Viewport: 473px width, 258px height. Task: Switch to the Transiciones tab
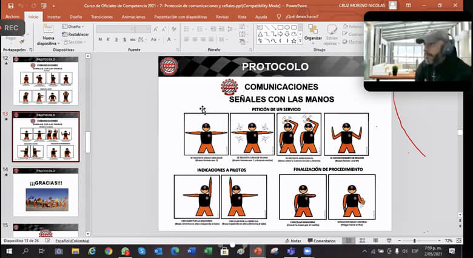102,17
